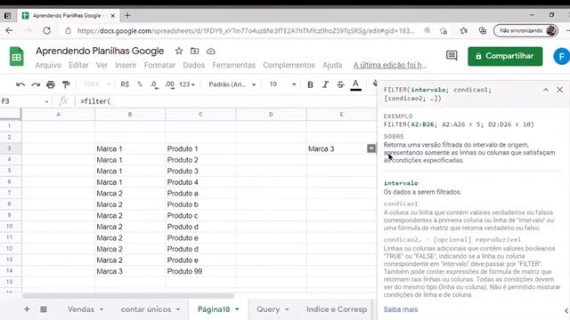The width and height of the screenshot is (570, 320).
Task: Open comment history icon
Action: click(452, 55)
